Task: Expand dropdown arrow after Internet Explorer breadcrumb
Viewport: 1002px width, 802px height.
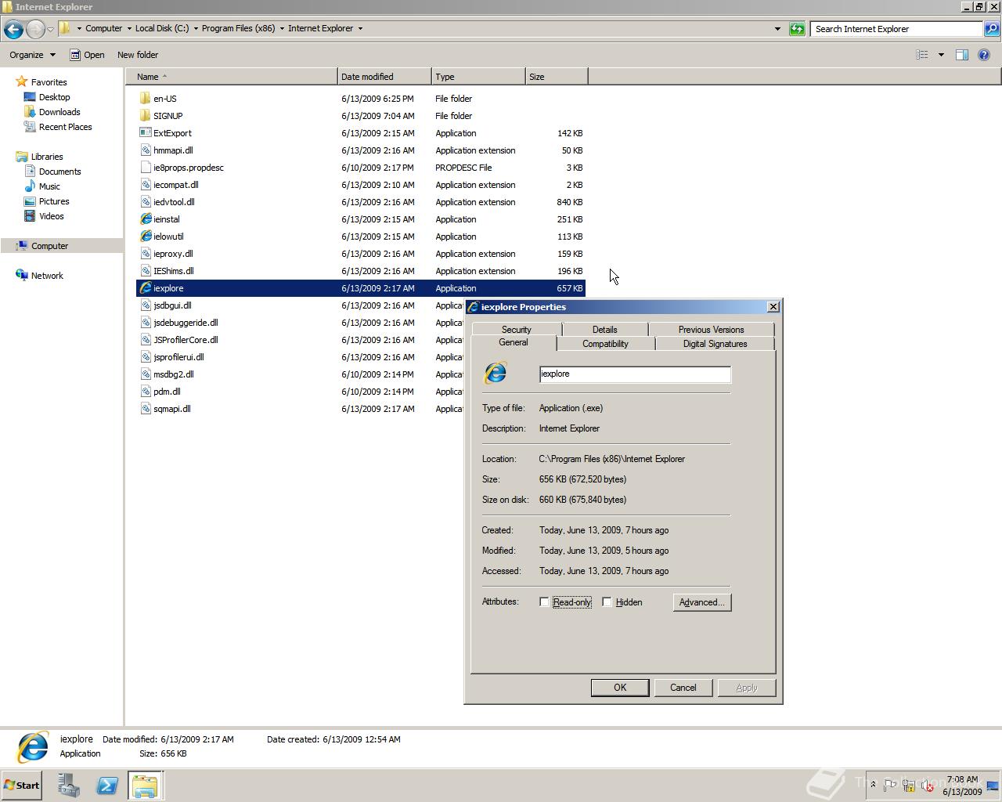Action: pyautogui.click(x=360, y=29)
